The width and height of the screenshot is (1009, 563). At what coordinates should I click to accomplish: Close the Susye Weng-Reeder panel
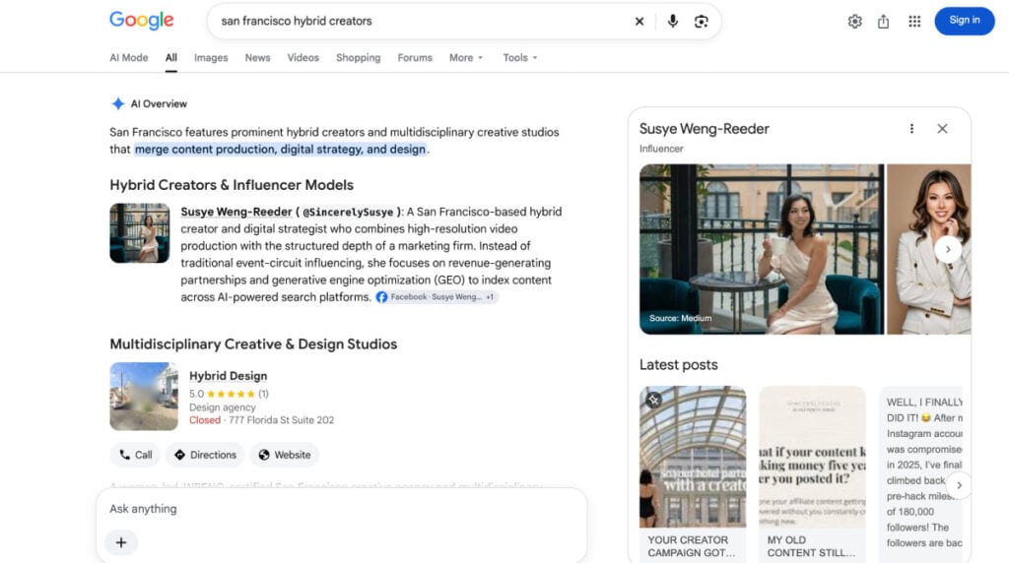(x=942, y=129)
